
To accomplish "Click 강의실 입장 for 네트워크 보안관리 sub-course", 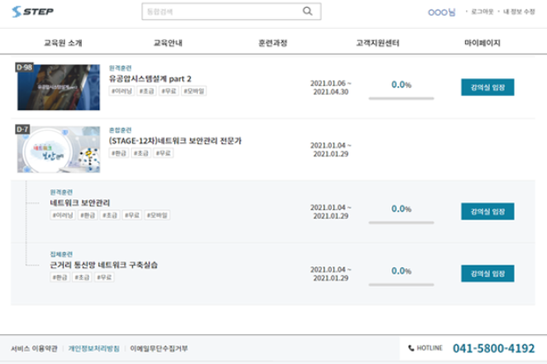I will pos(487,211).
